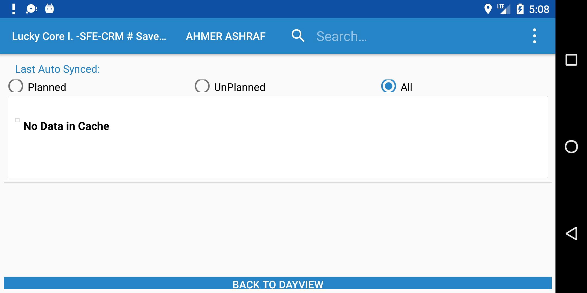Select the Planned radio button
587x293 pixels.
coord(37,86)
